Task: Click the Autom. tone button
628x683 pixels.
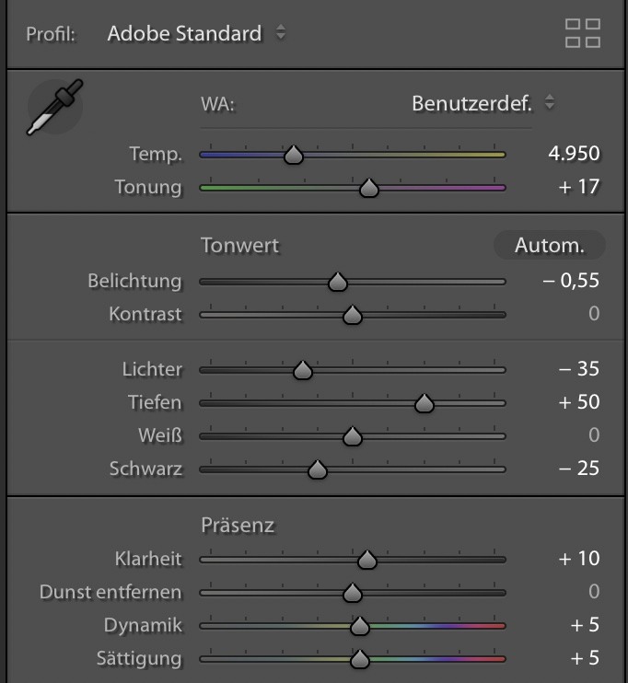Action: 549,245
